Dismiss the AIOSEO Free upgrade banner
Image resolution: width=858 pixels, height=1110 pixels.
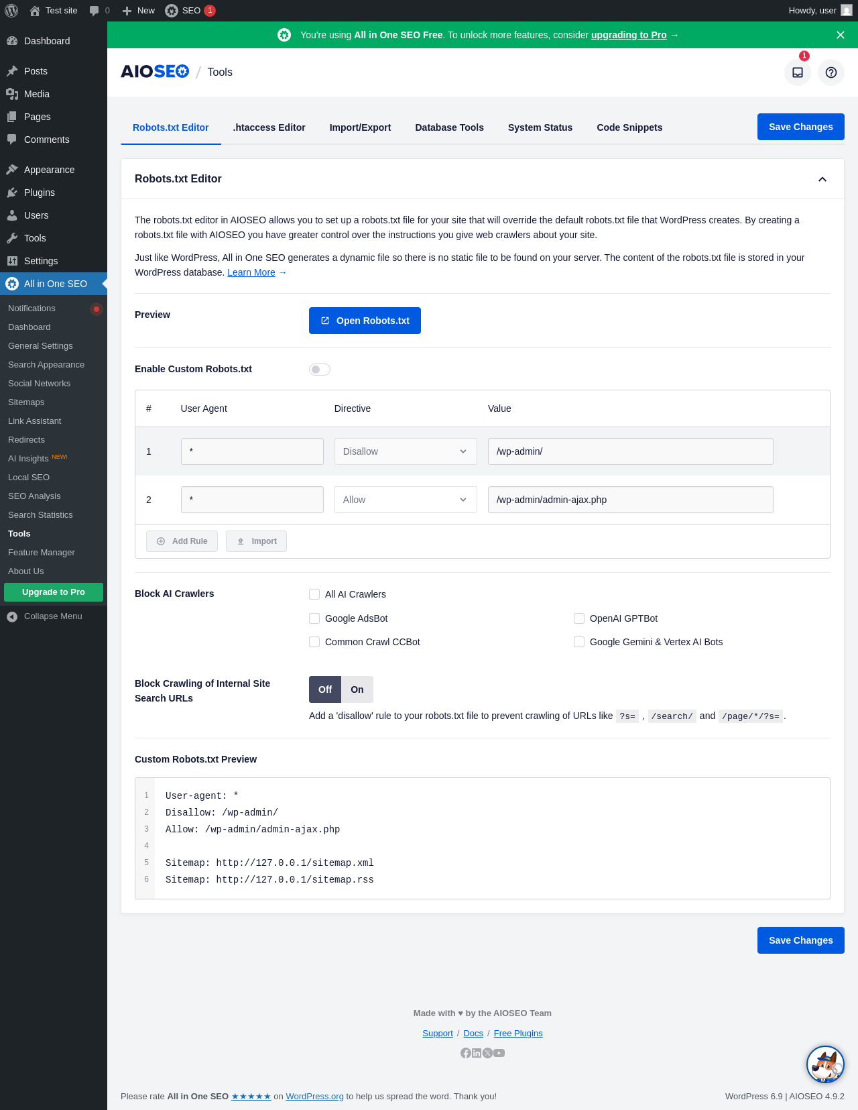click(841, 35)
